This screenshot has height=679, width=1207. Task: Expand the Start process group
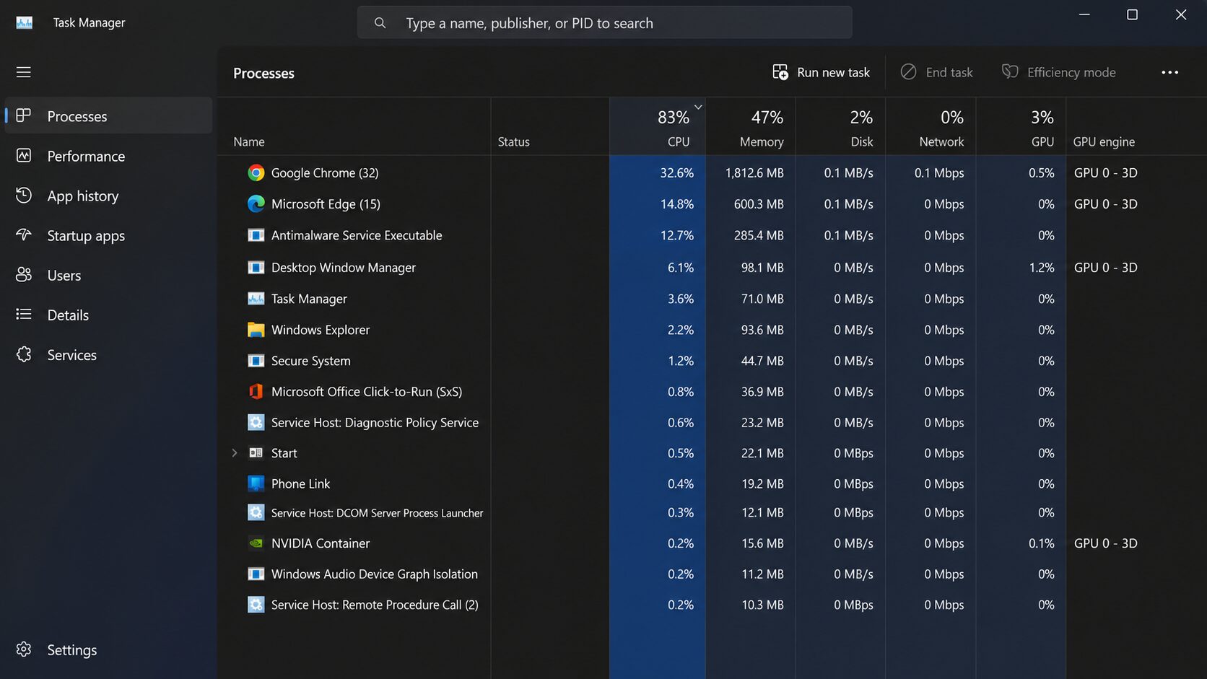click(x=235, y=453)
